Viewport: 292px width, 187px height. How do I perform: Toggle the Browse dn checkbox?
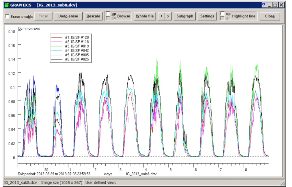pyautogui.click(x=108, y=18)
